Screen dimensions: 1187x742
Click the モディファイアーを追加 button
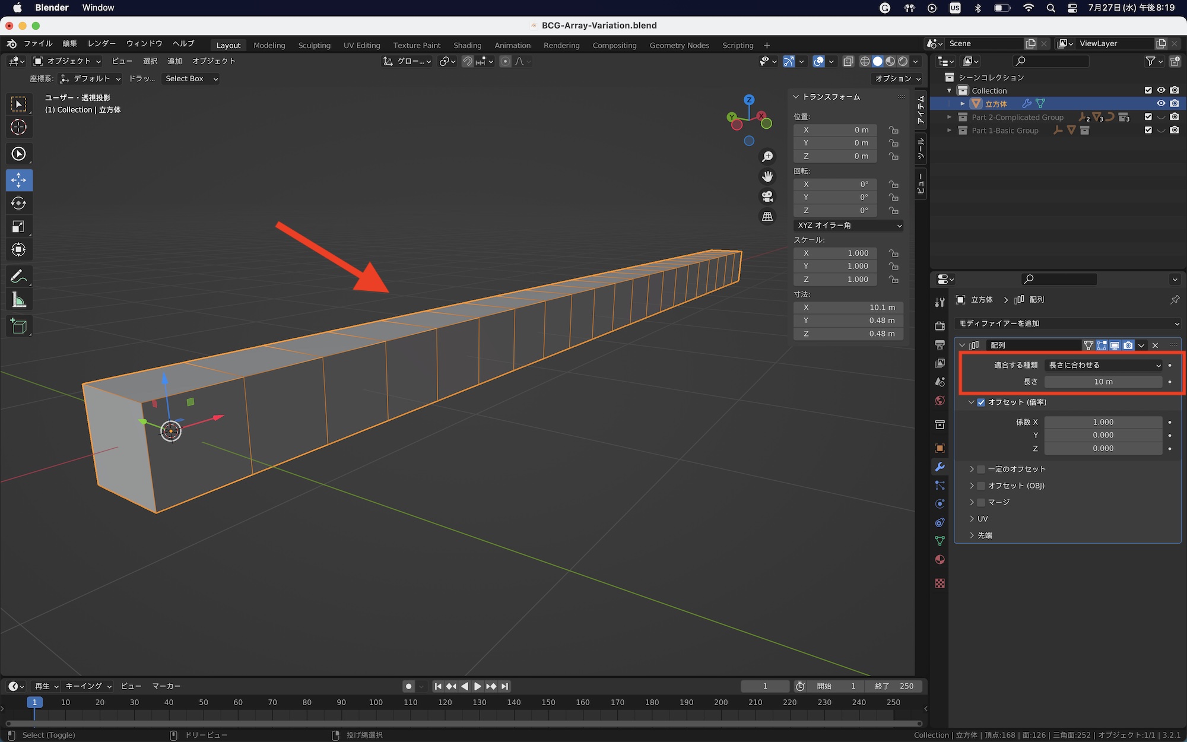pos(1067,324)
